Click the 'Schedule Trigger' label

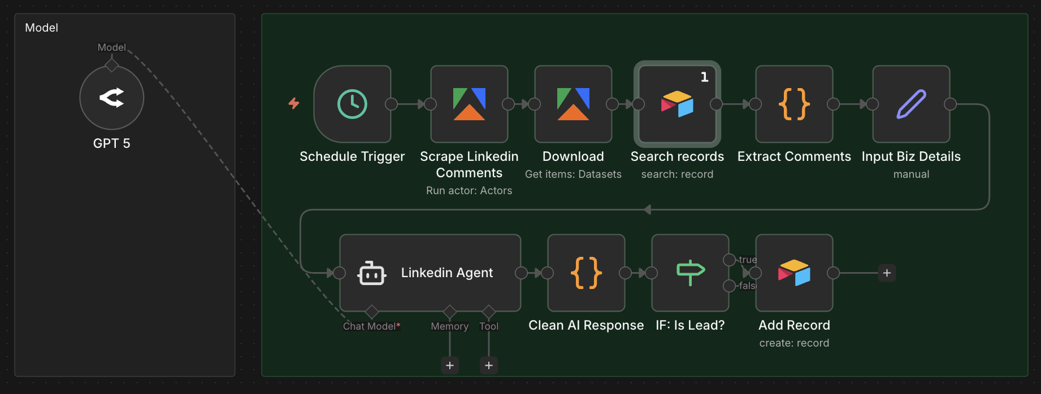click(x=352, y=156)
